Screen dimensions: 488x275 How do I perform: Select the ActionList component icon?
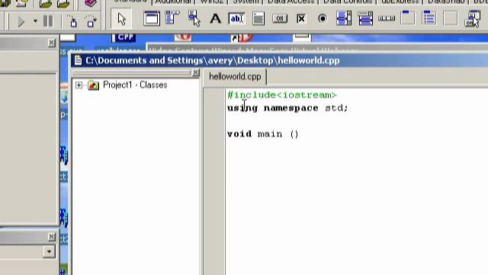(473, 18)
